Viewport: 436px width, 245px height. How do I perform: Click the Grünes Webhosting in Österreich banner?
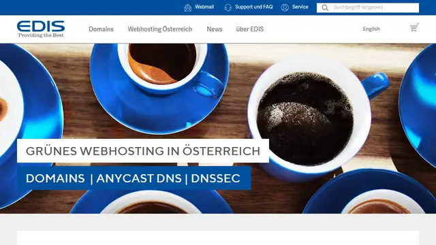click(143, 151)
